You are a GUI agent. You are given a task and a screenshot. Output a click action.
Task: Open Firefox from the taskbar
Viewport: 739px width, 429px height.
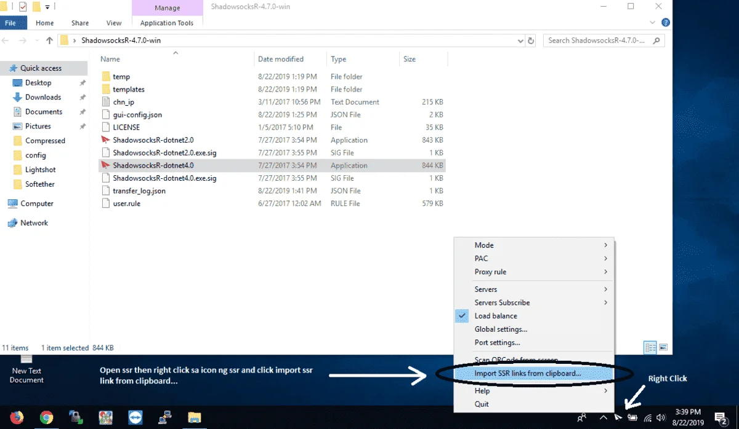point(17,417)
